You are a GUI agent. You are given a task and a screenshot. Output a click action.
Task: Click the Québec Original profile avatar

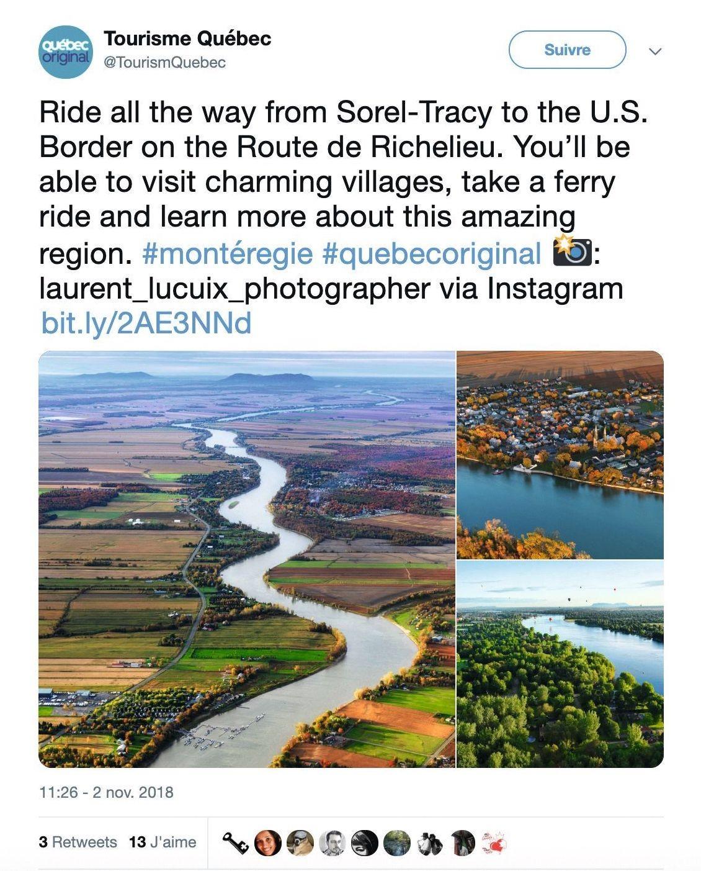click(x=65, y=52)
